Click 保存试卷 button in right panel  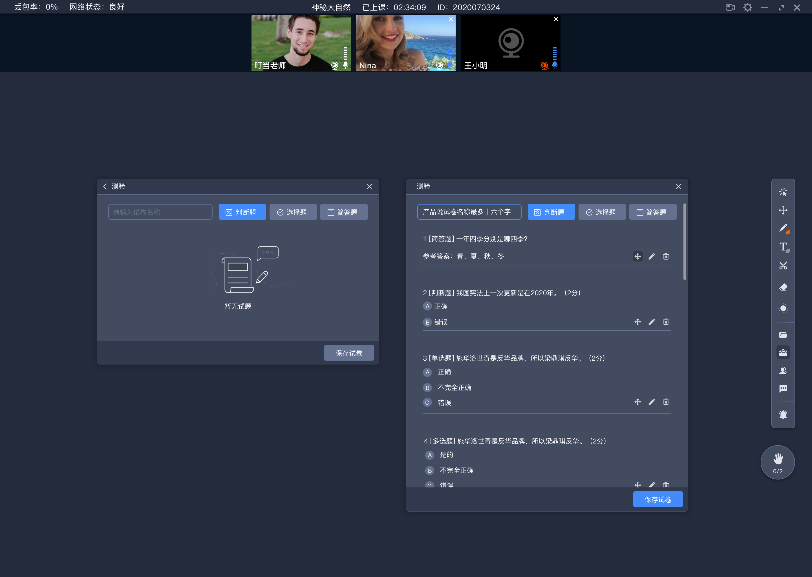point(659,500)
